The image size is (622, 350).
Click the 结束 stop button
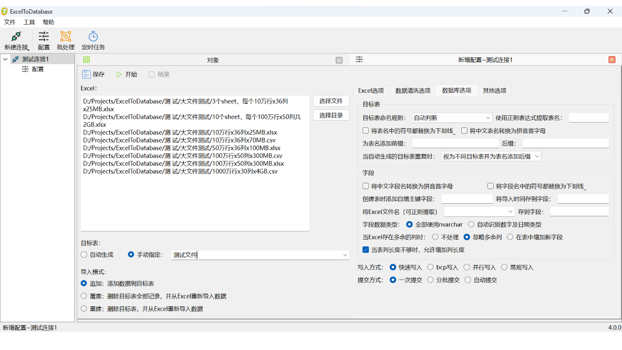point(159,74)
